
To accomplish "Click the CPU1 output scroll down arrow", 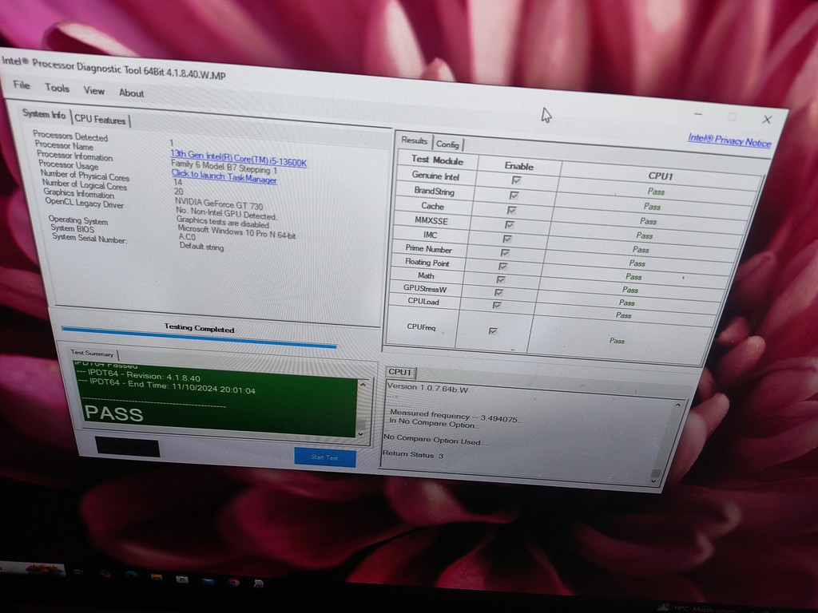I will [x=653, y=481].
